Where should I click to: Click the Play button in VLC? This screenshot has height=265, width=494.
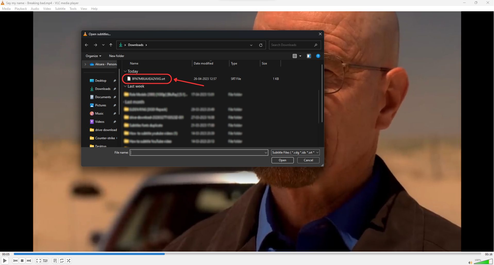(x=5, y=261)
